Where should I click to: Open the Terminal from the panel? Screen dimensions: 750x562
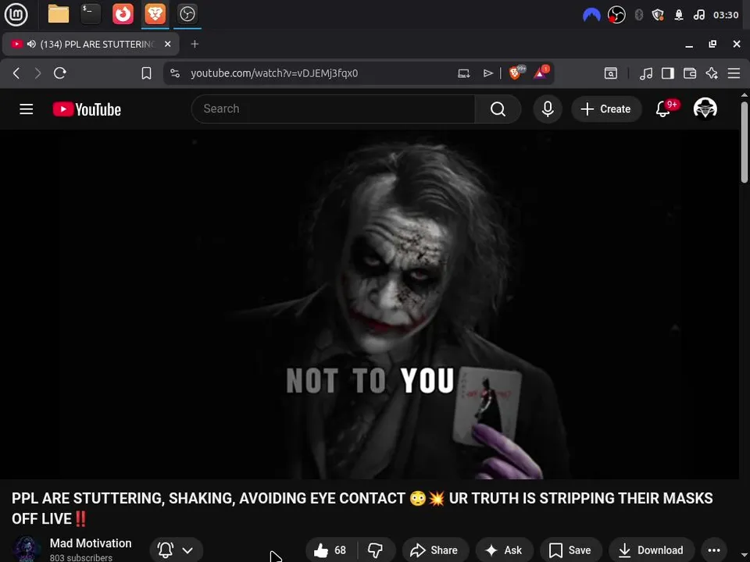(x=91, y=14)
